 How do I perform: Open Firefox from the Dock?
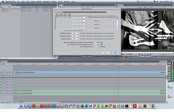(115, 106)
